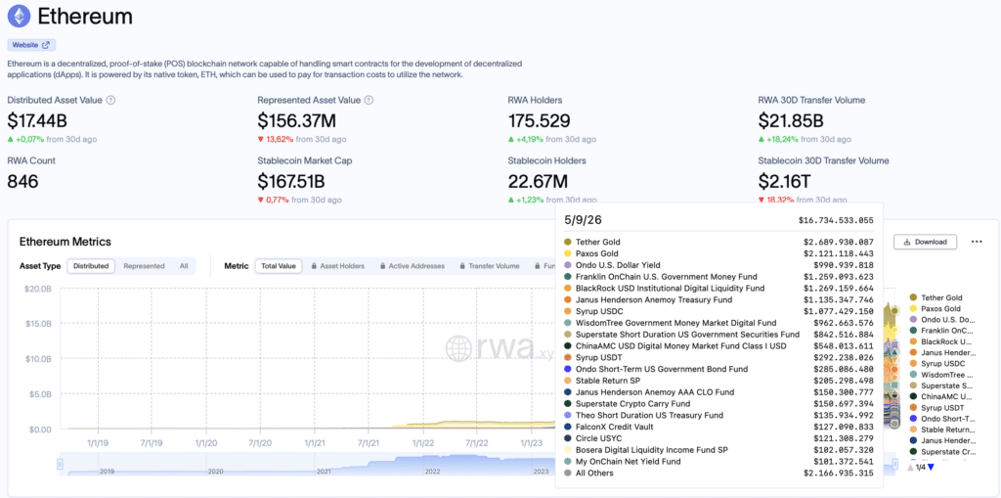Click Syrup USDC row in tooltip
Image resolution: width=1001 pixels, height=498 pixels.
point(718,311)
